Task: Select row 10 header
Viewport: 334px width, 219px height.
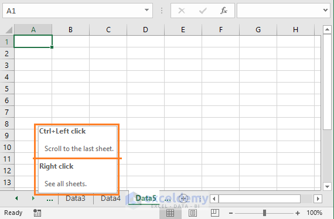Action: click(x=7, y=147)
